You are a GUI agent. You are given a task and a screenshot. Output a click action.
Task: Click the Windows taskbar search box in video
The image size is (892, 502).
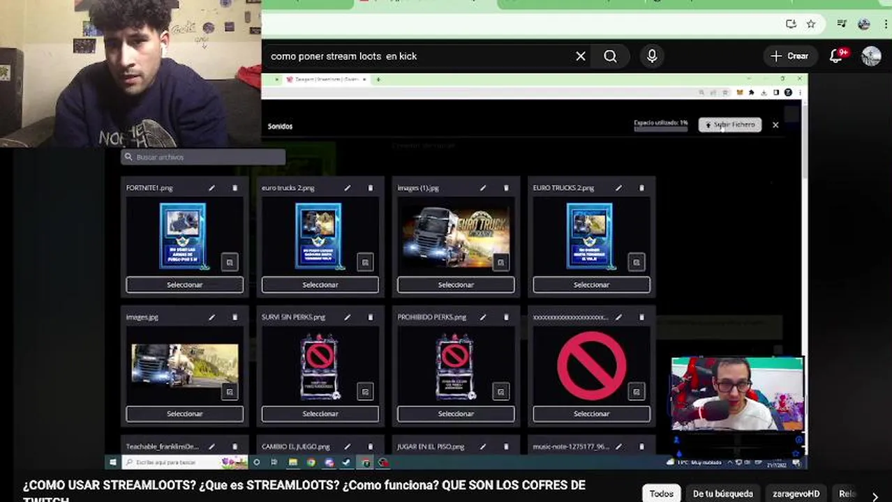(x=186, y=462)
